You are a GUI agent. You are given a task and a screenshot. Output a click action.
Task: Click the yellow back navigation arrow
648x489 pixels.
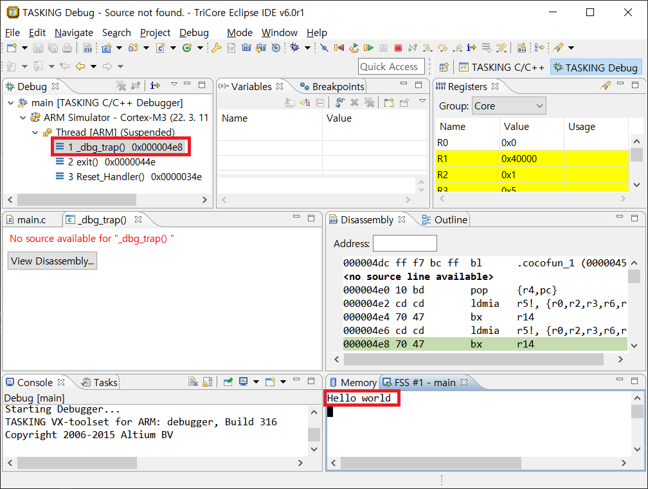80,66
